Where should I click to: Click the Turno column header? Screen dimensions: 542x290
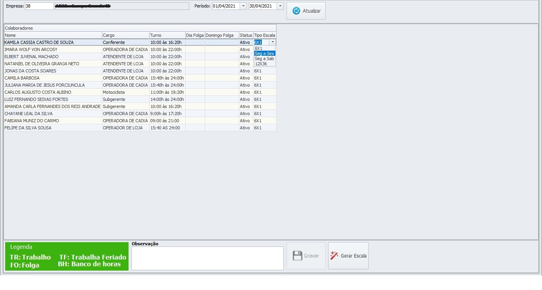point(167,35)
